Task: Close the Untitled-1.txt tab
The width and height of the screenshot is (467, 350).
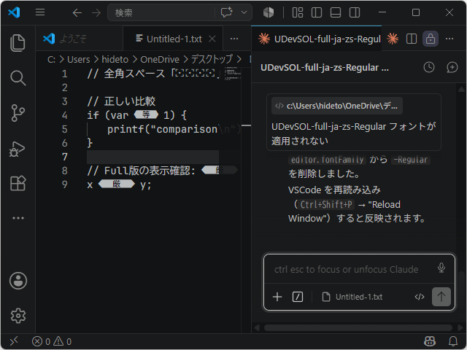Action: [212, 39]
